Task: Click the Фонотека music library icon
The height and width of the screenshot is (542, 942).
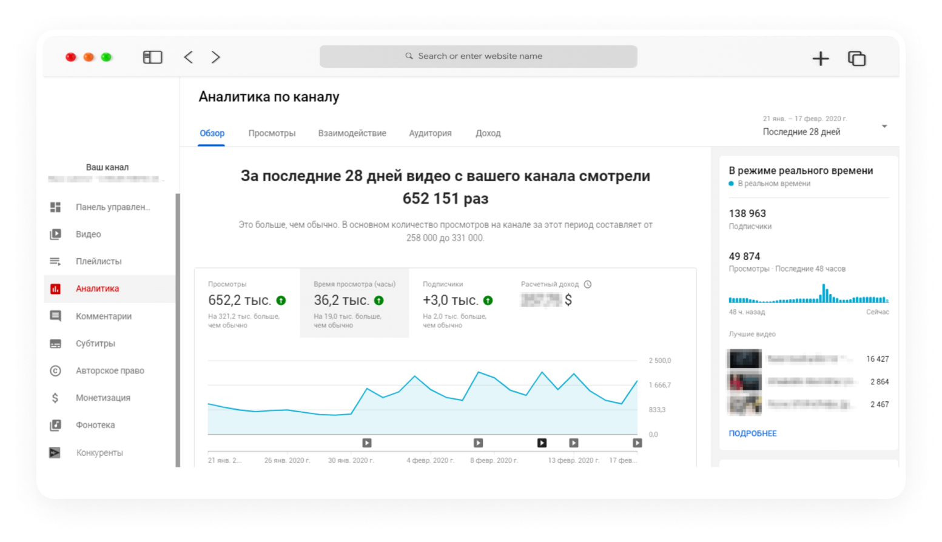Action: 55,425
